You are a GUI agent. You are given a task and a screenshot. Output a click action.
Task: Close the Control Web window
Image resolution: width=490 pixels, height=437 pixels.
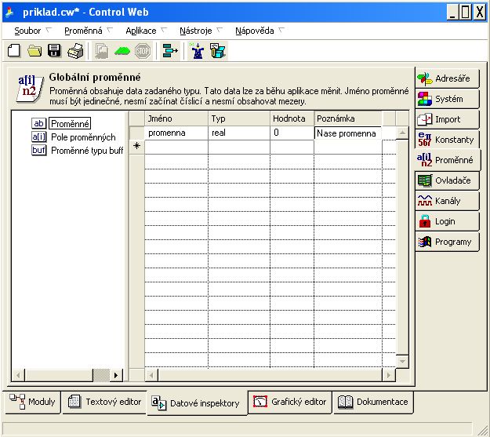coord(479,13)
